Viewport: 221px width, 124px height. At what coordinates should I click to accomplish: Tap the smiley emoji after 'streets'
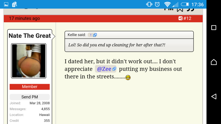pyautogui.click(x=128, y=78)
